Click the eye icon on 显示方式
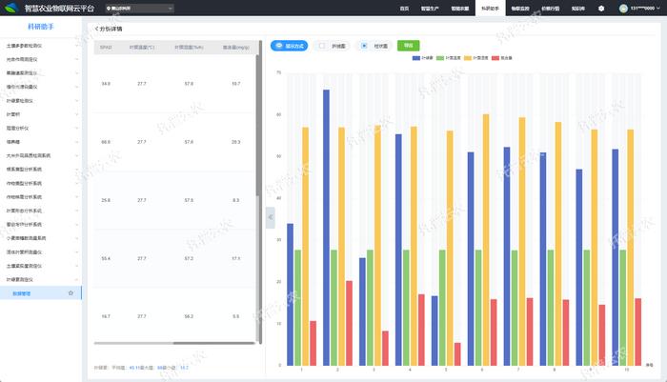 click(278, 45)
